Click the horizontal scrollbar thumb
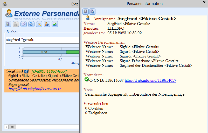This screenshot has width=208, height=133. pos(12,127)
